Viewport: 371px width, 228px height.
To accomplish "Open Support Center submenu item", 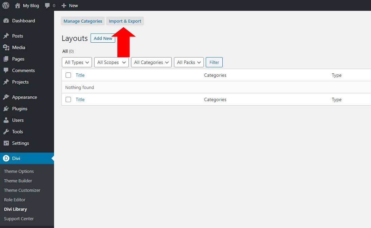I will [x=19, y=219].
